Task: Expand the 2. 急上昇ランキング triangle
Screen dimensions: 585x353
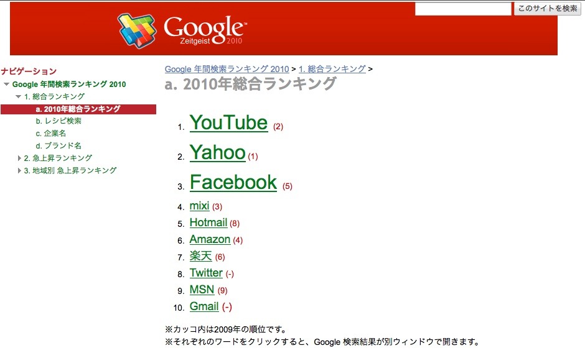Action: pos(19,158)
